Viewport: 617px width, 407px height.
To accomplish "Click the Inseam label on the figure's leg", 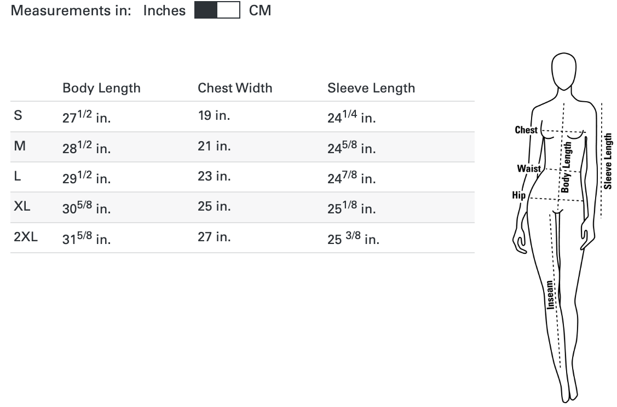I will click(x=550, y=295).
